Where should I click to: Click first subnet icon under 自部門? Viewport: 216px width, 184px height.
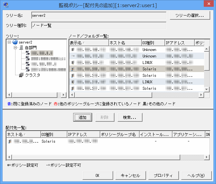click(28, 53)
